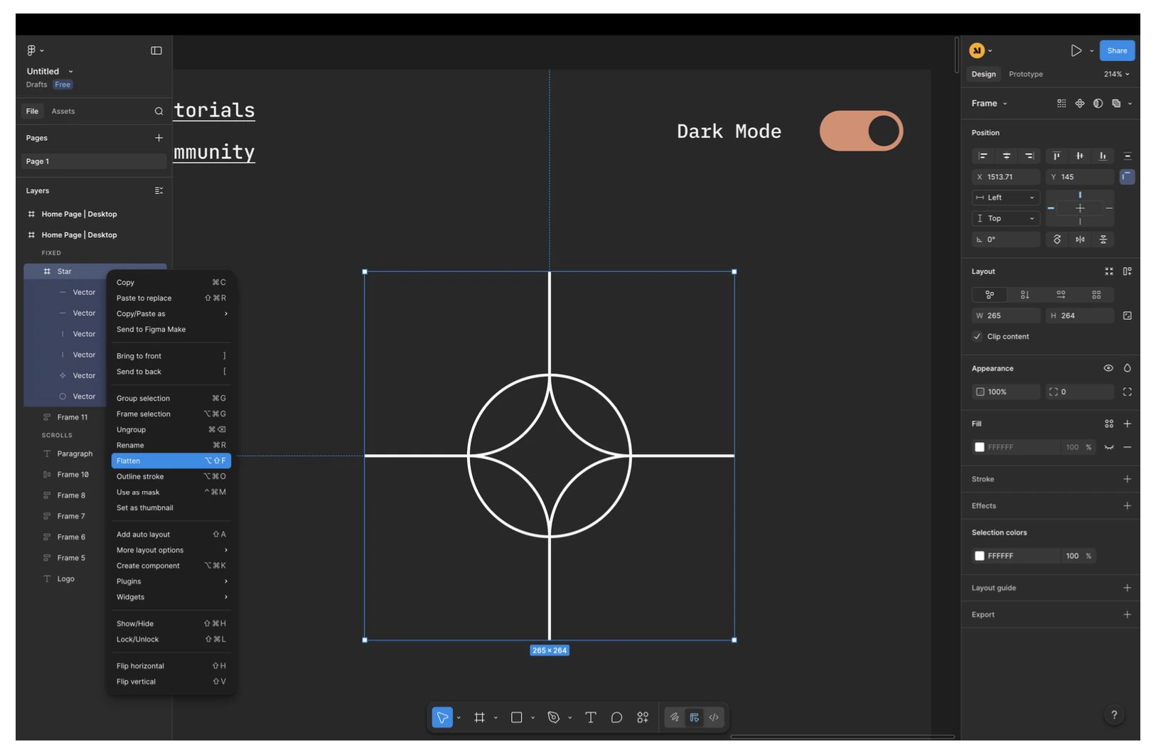Click align top icon in Position
1156x749 pixels.
(1056, 156)
